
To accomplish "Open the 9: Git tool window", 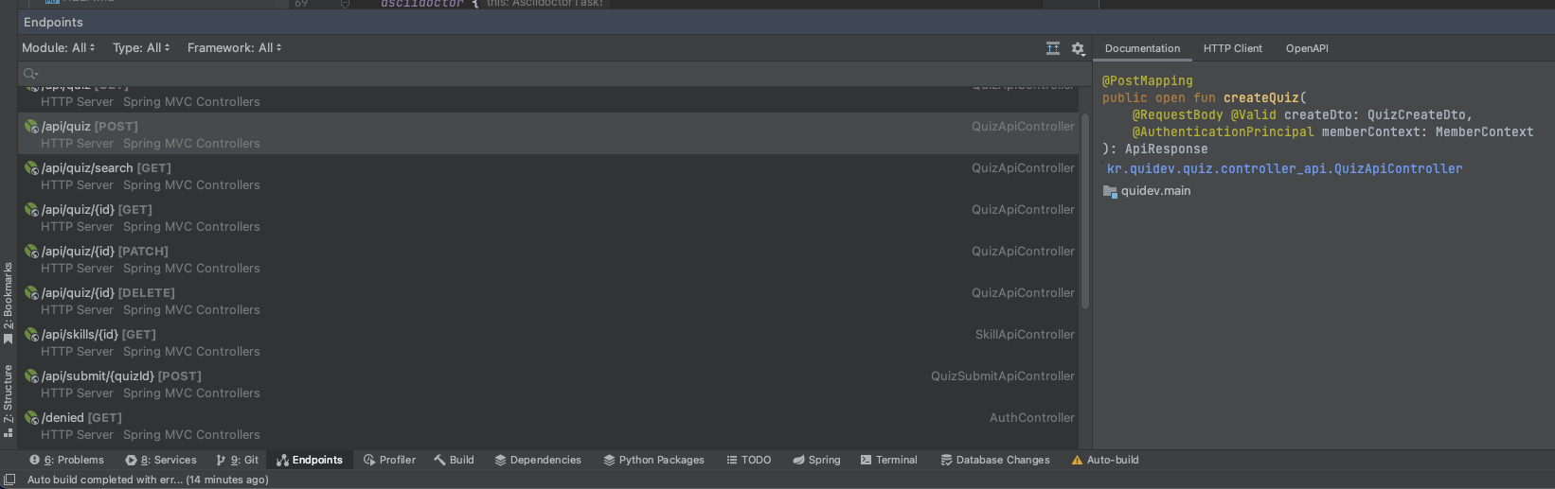I will [237, 461].
